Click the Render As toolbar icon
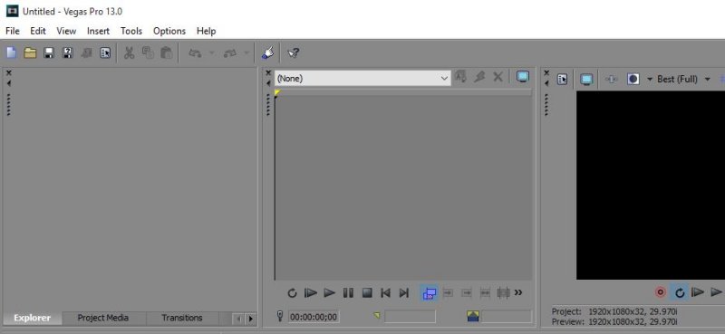The width and height of the screenshot is (725, 334). (86, 53)
